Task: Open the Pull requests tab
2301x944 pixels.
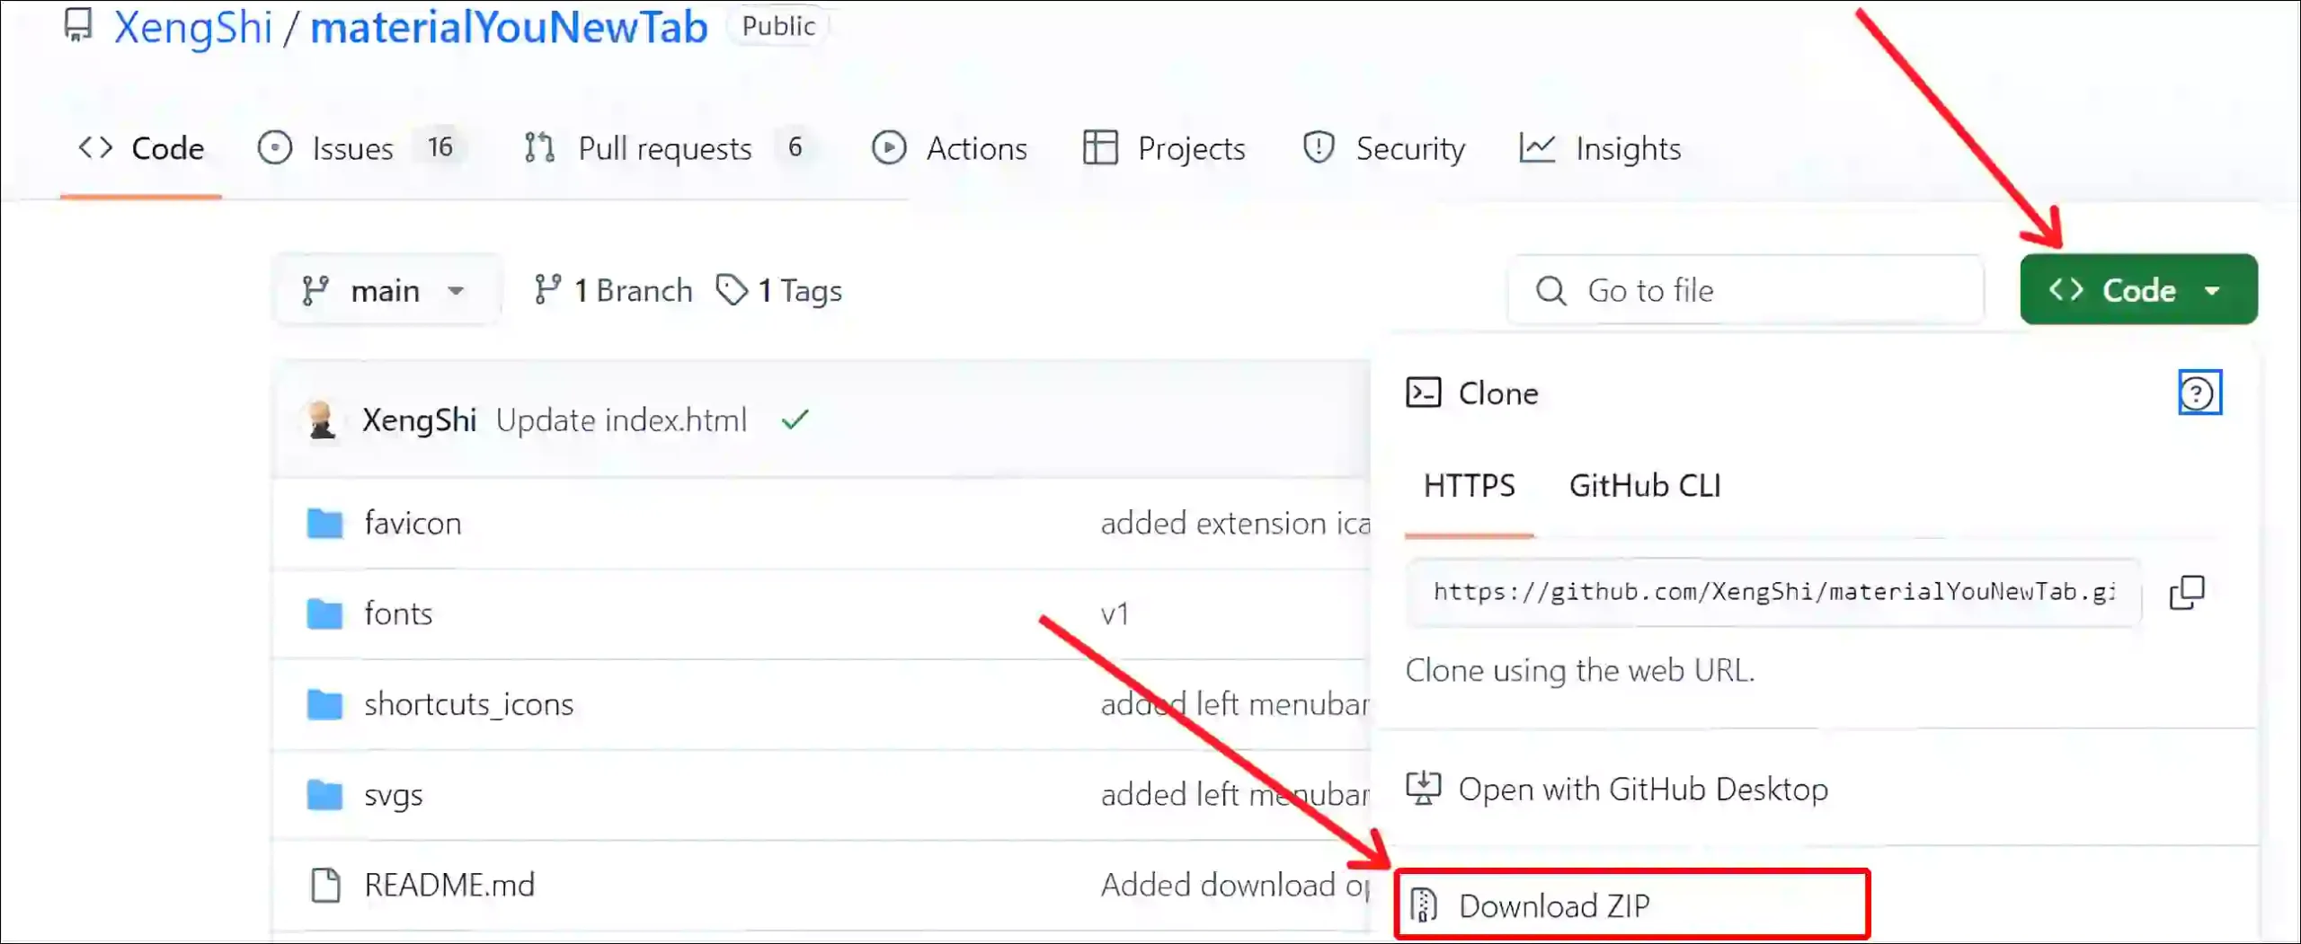Action: (670, 148)
